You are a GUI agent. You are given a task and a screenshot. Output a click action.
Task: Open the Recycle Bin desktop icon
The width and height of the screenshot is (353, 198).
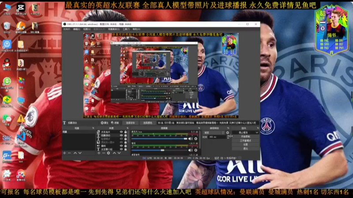(7, 27)
